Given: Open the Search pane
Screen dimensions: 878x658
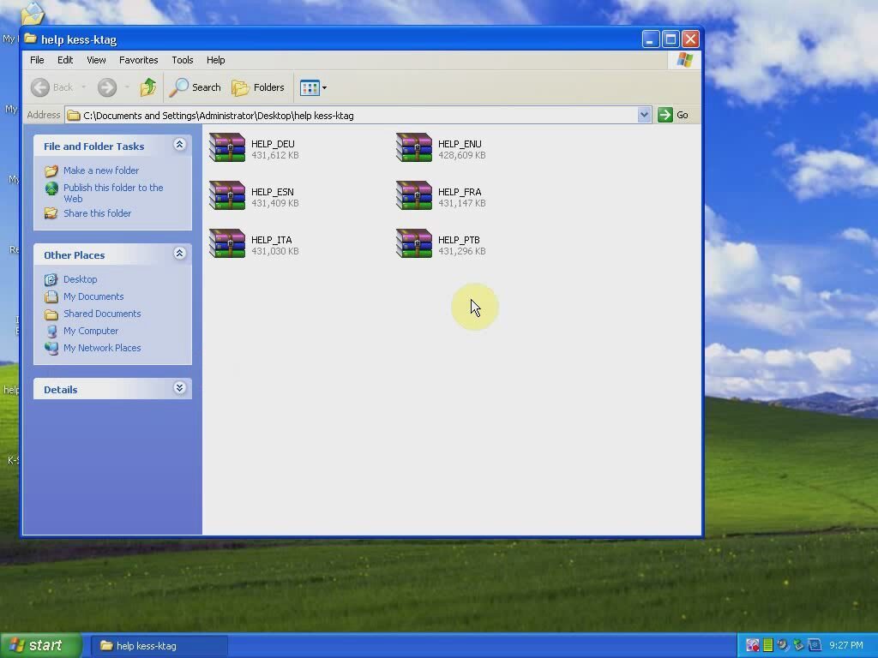Looking at the screenshot, I should coord(195,87).
